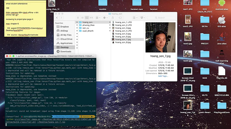Select the xuan_khanh folder
Viewport: 231px width, 129px height.
coord(88,31)
